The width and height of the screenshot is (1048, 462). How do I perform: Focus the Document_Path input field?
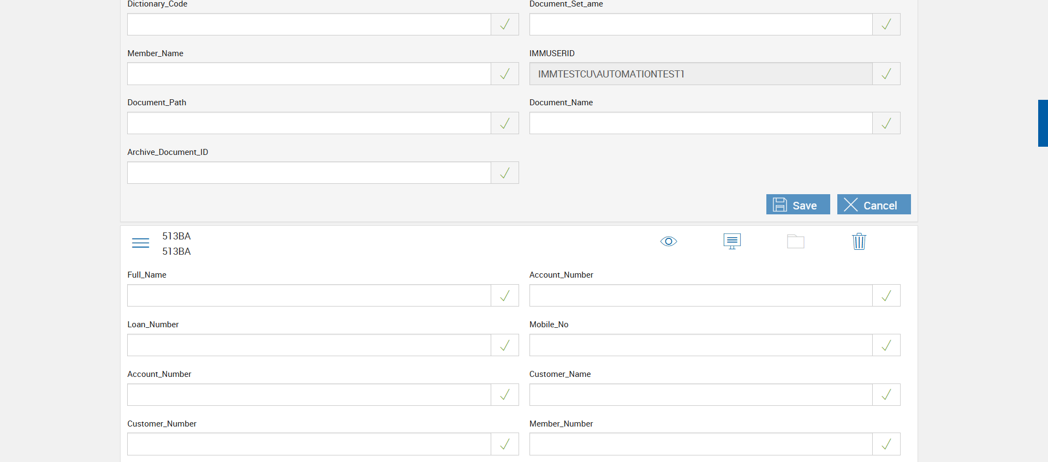(x=309, y=123)
